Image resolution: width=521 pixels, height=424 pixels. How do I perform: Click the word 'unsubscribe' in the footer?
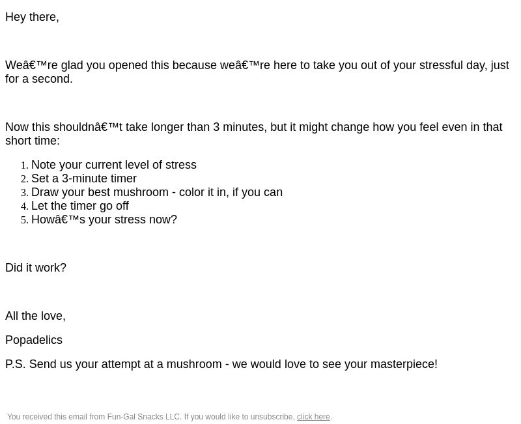(272, 417)
